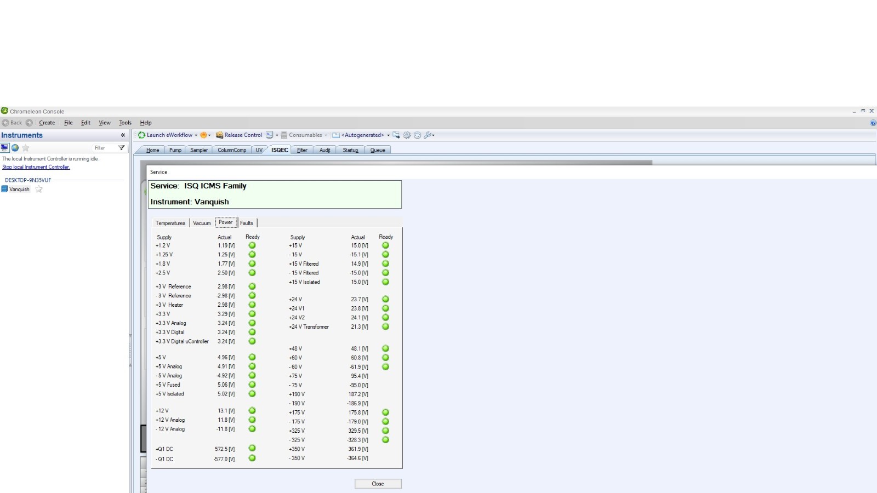Open the Pump instrument tab

[175, 150]
